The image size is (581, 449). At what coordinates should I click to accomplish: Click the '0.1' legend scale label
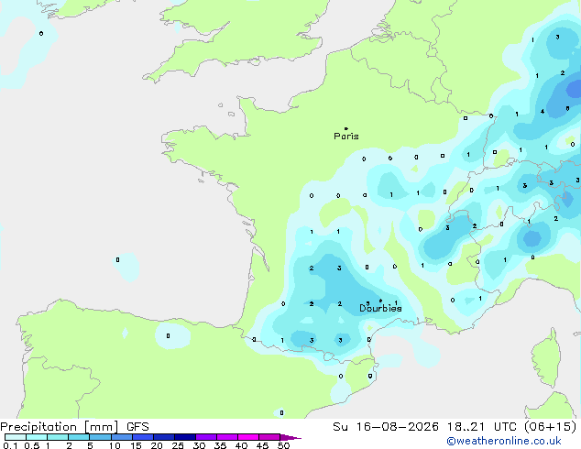(x=10, y=445)
